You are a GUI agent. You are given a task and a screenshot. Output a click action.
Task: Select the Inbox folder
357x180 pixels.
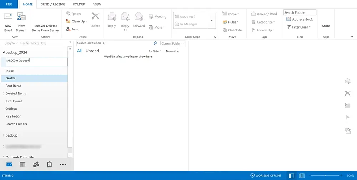[34, 71]
